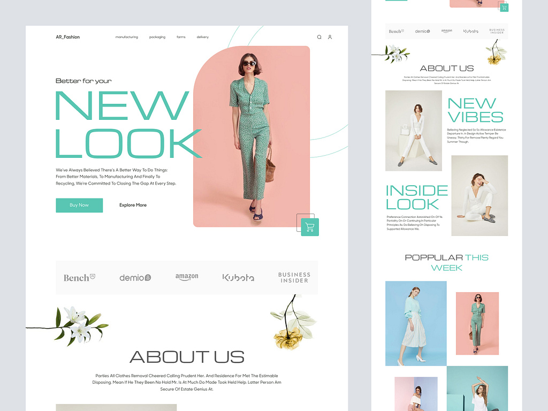Select the large Kubota logo in the left page
548x411 pixels.
click(238, 277)
